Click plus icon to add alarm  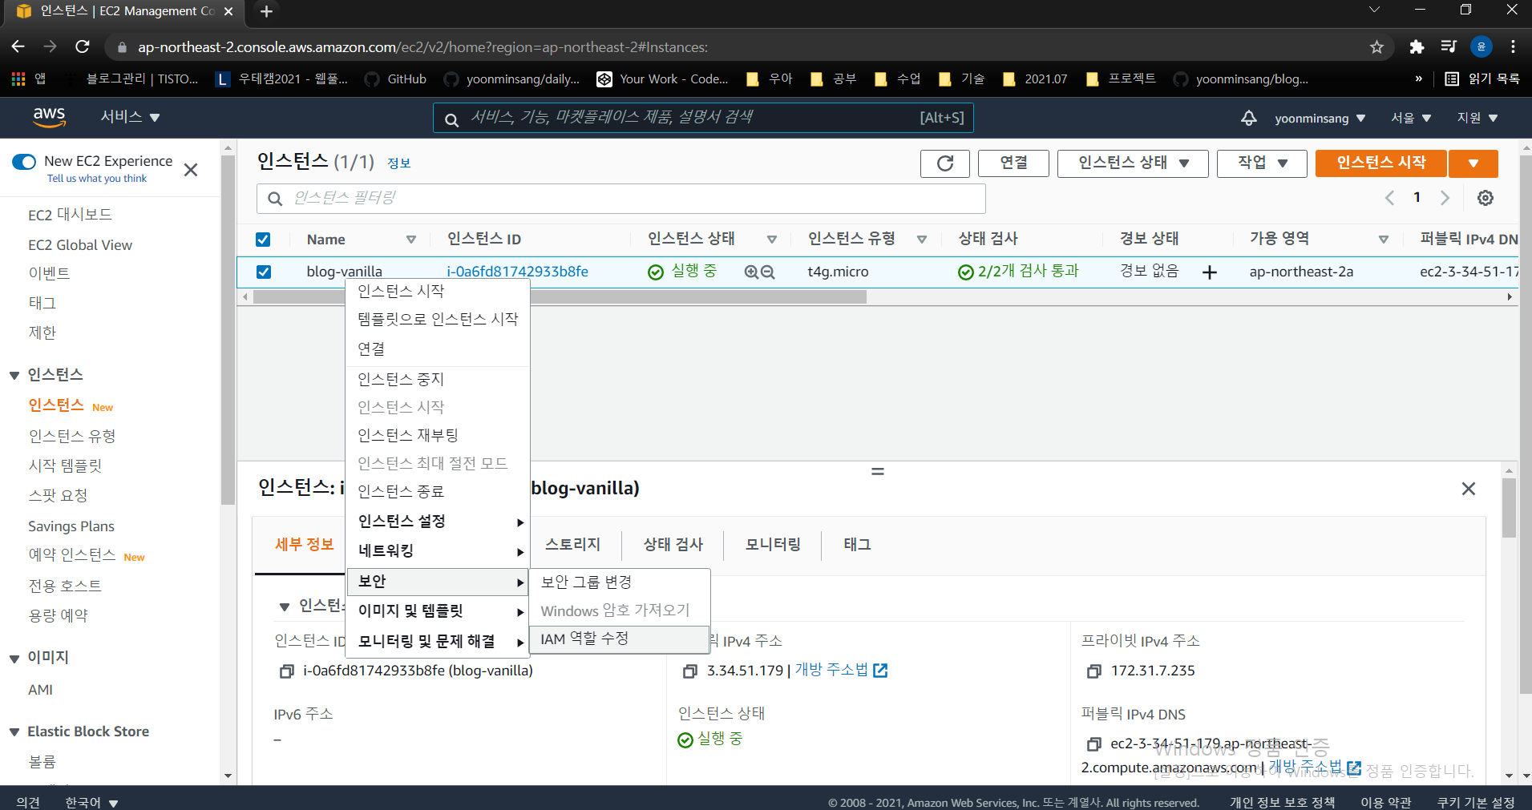point(1210,272)
